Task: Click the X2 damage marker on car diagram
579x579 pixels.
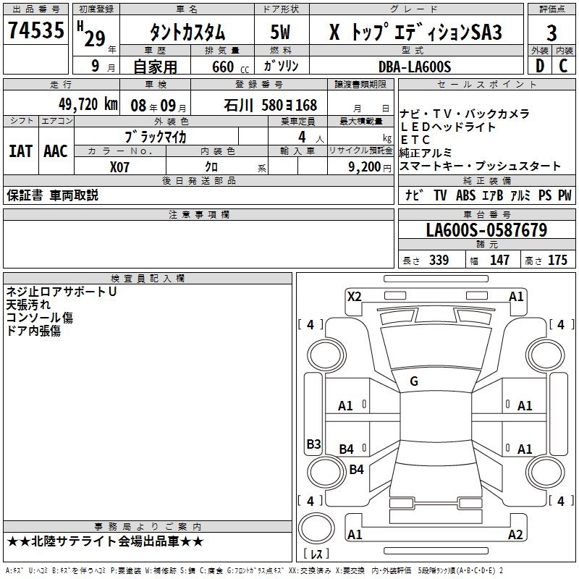Action: [354, 296]
